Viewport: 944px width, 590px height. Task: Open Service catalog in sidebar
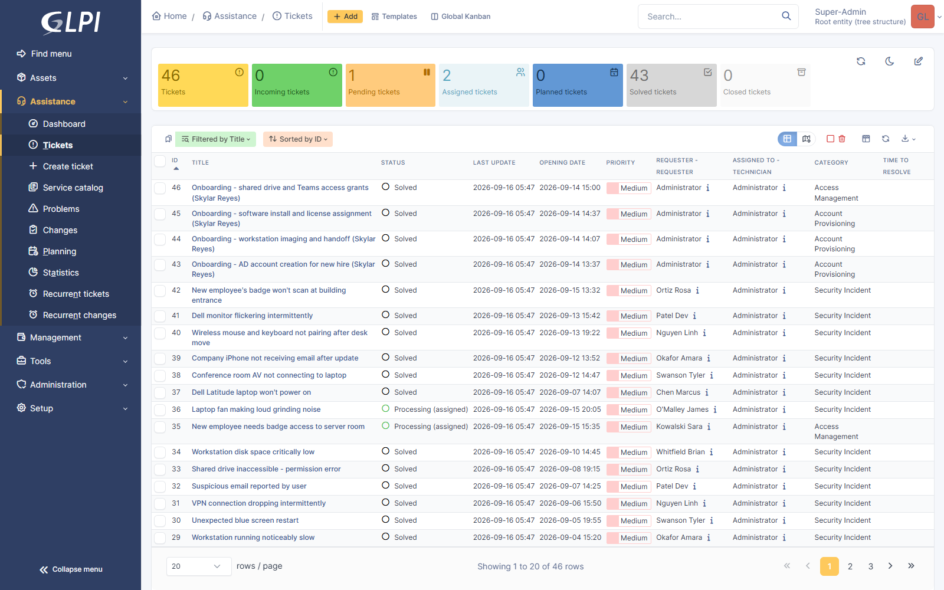pos(73,188)
